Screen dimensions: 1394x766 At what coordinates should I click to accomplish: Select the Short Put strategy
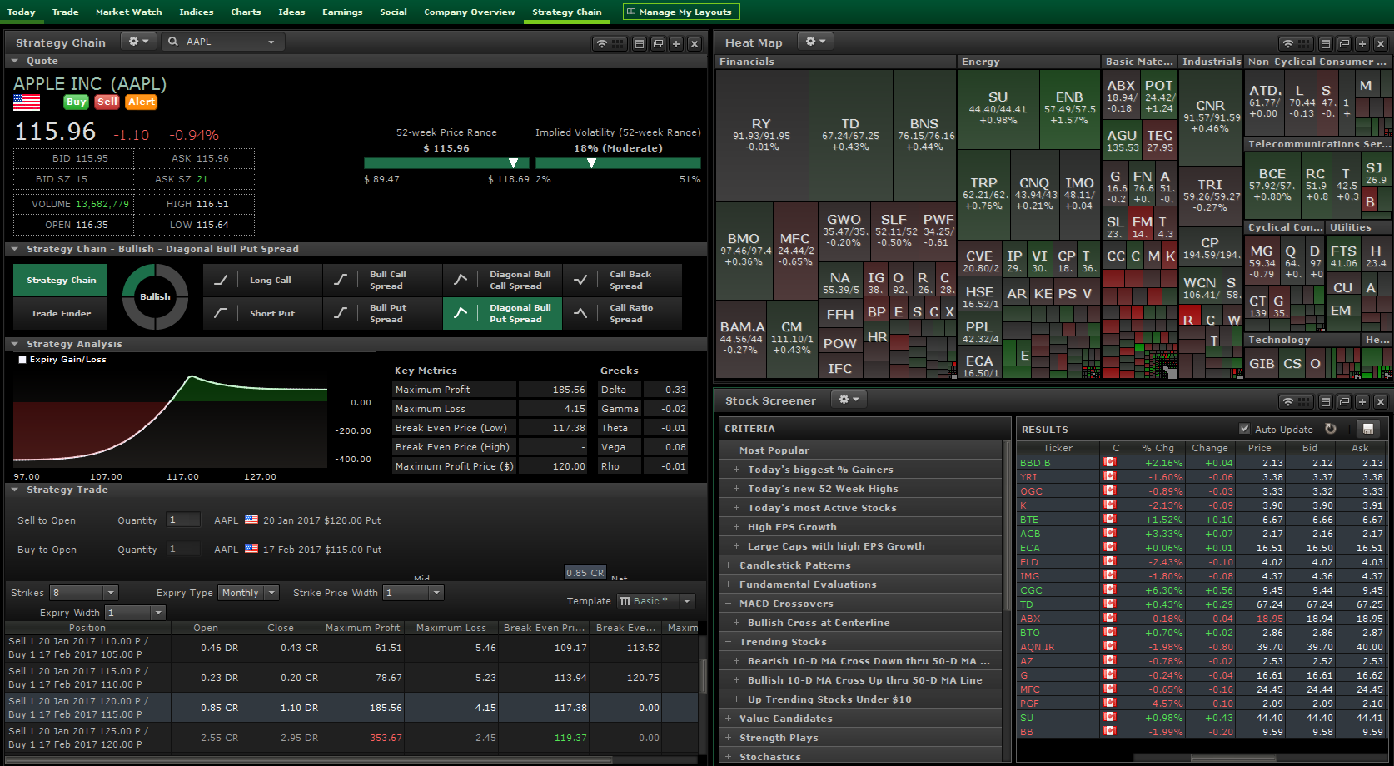[x=262, y=313]
